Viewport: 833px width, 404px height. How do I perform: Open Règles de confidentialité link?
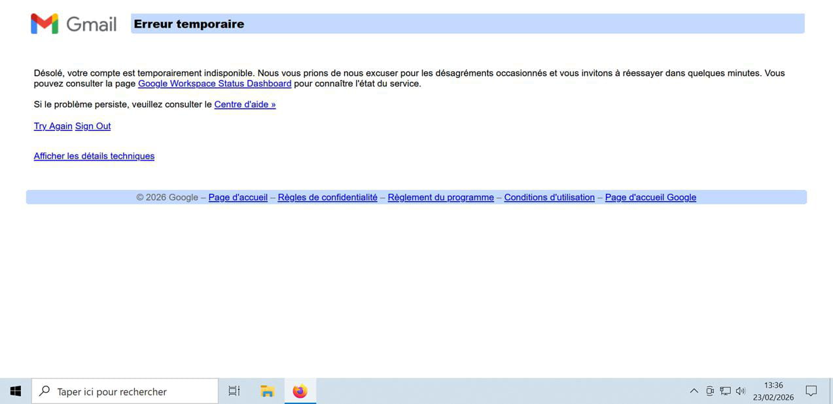point(328,198)
